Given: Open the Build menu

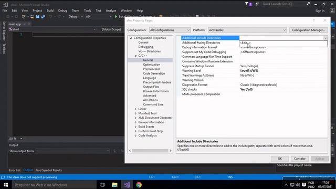Looking at the screenshot, I should (50, 10).
